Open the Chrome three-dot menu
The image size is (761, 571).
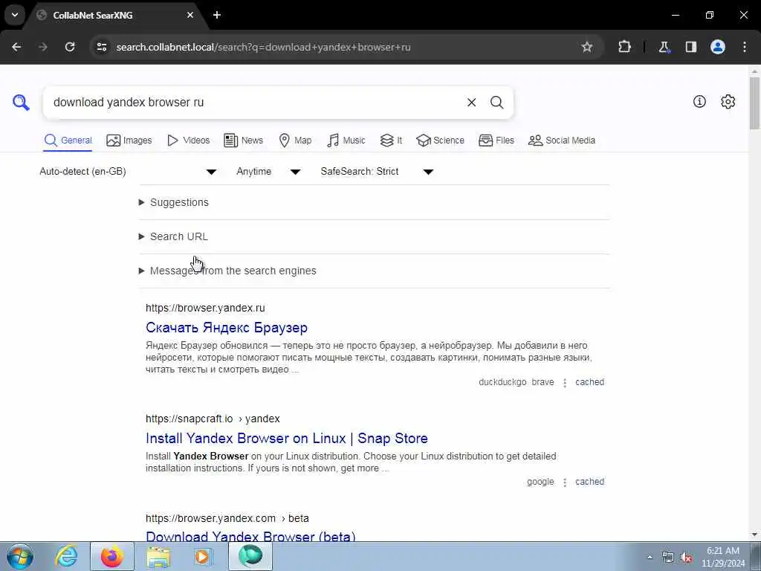point(745,47)
